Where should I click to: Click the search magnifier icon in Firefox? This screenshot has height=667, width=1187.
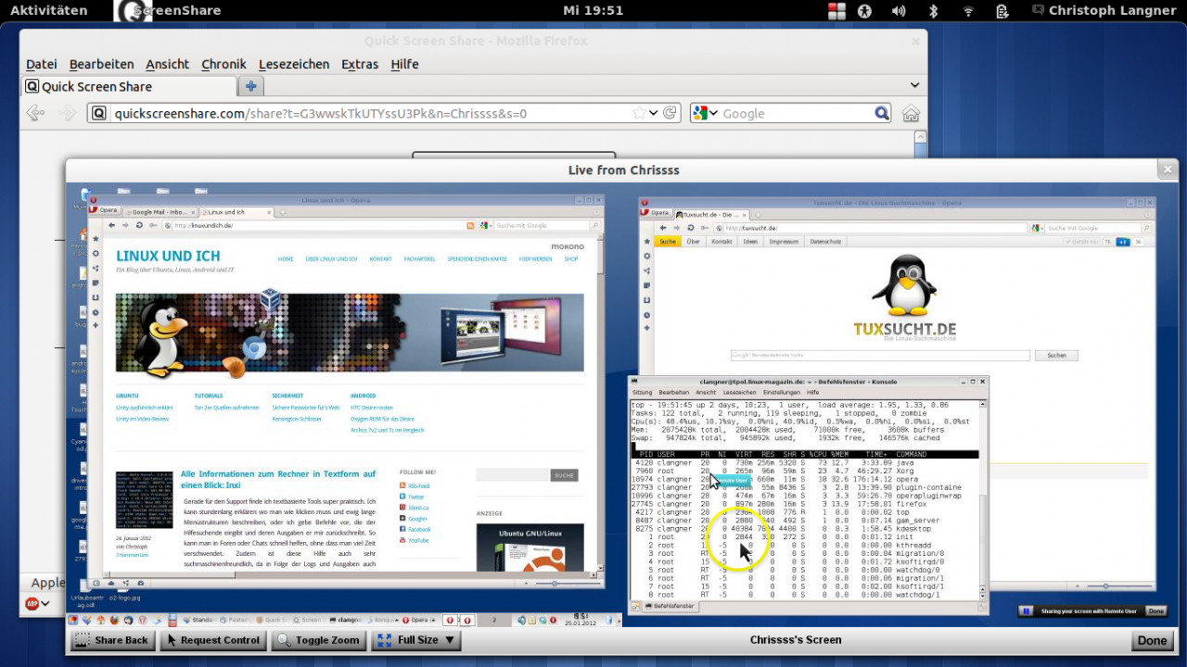882,113
